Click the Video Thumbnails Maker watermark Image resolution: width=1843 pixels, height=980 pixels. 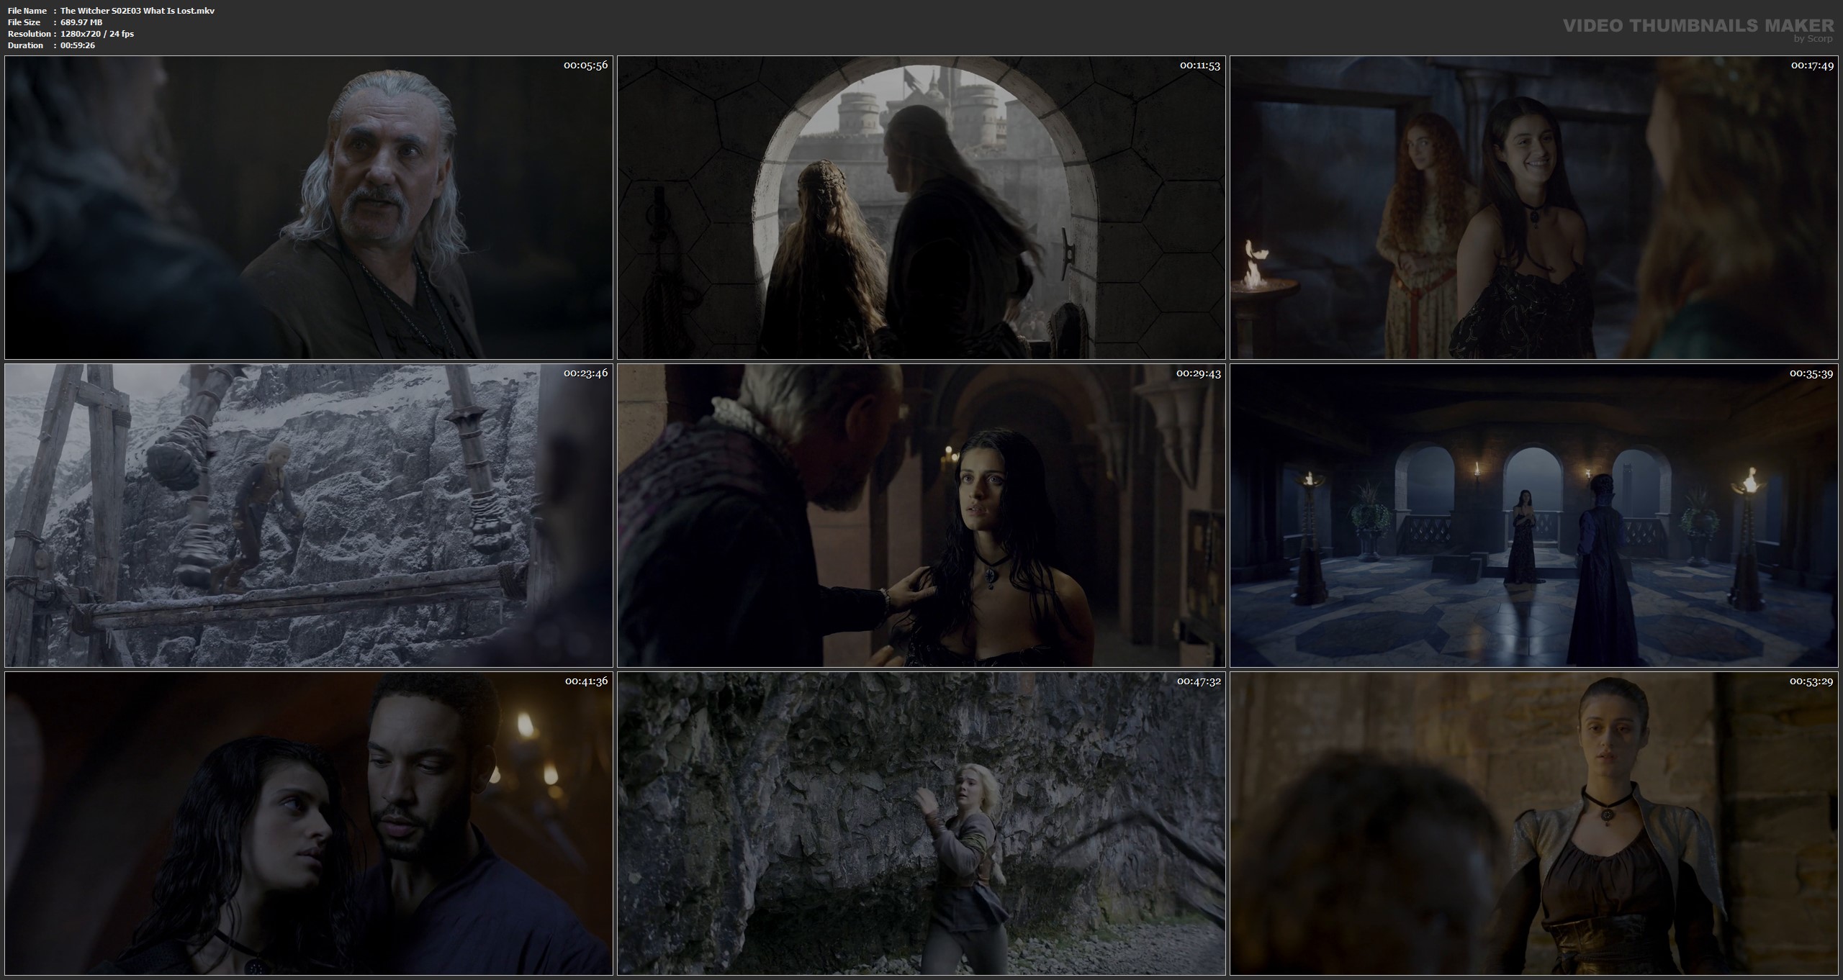[1700, 26]
